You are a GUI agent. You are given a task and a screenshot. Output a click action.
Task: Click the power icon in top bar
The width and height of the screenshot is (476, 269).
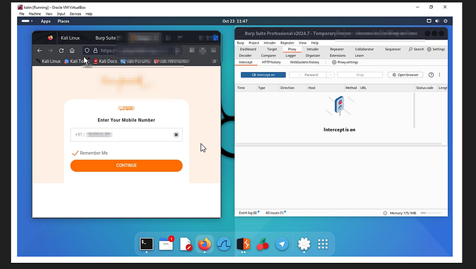tap(445, 21)
